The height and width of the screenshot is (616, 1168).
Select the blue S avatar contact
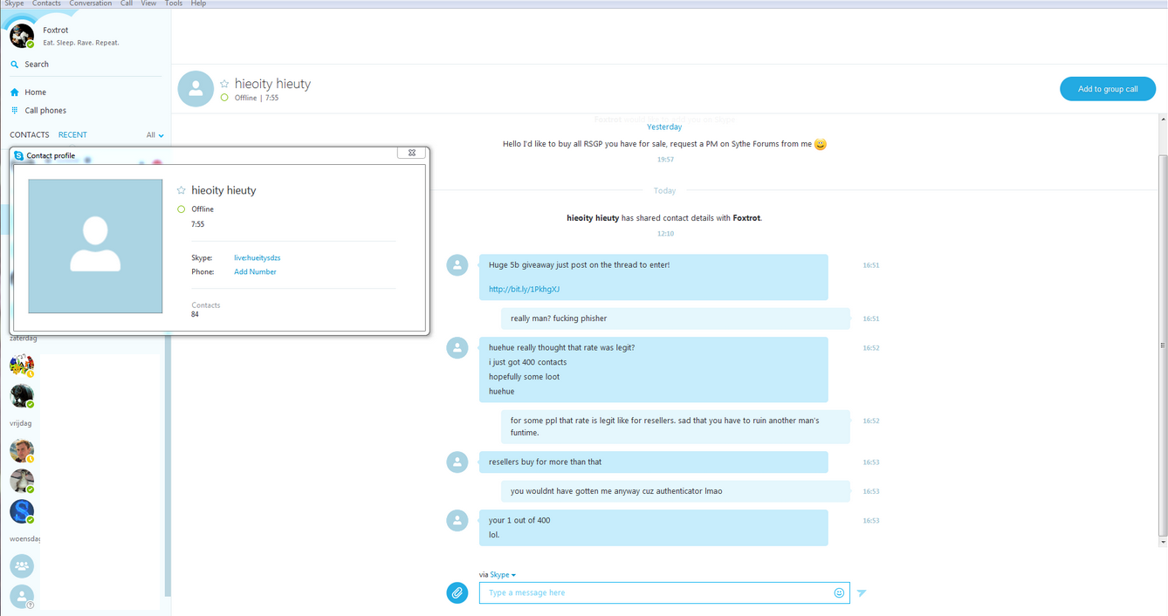tap(22, 511)
